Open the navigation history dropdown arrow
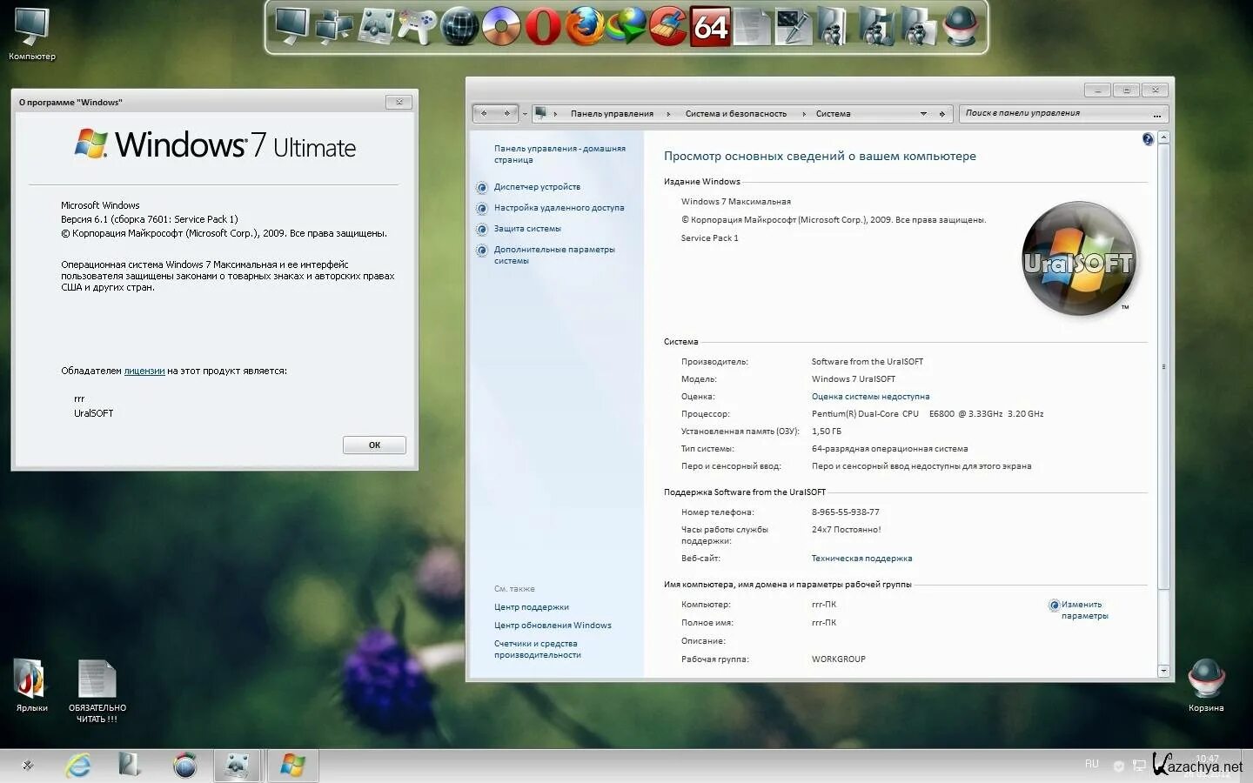Viewport: 1253px width, 783px height. pyautogui.click(x=525, y=114)
